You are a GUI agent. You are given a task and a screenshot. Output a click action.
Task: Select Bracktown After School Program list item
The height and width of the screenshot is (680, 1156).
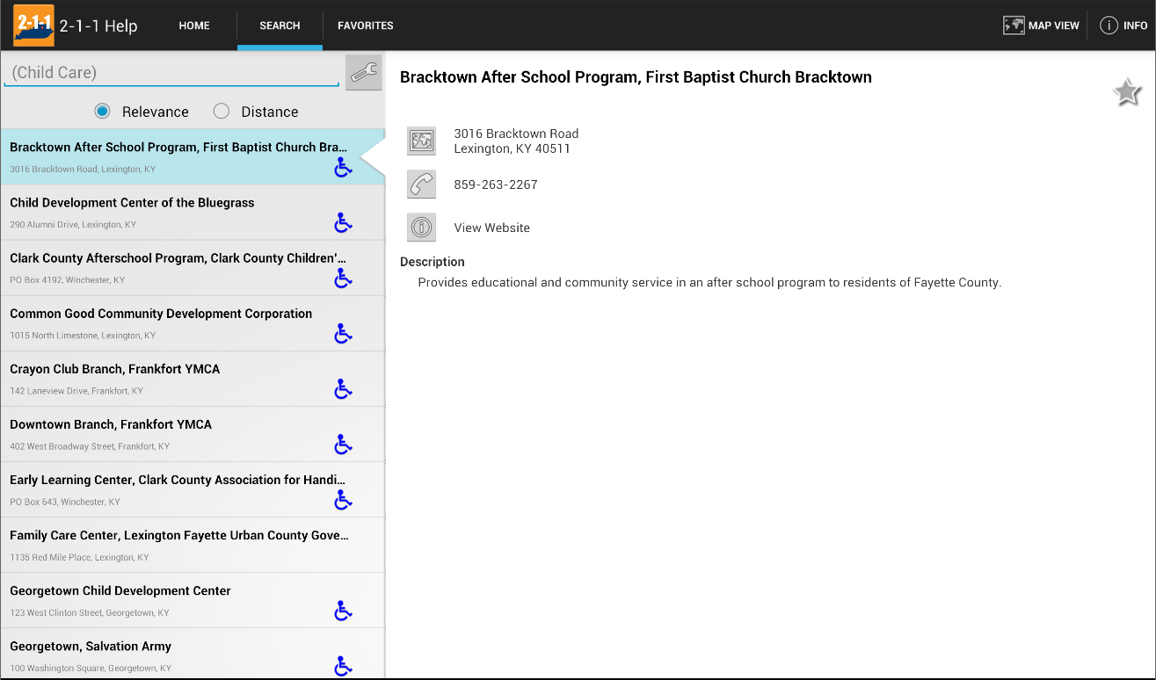[x=193, y=156]
